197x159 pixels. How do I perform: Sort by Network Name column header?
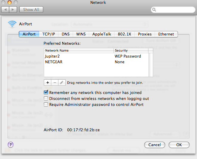(x=79, y=51)
